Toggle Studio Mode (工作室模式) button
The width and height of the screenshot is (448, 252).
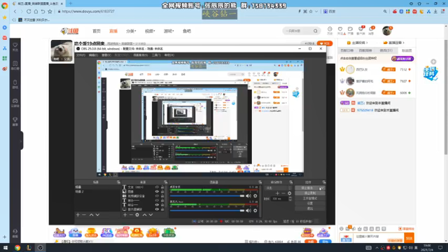pyautogui.click(x=310, y=198)
